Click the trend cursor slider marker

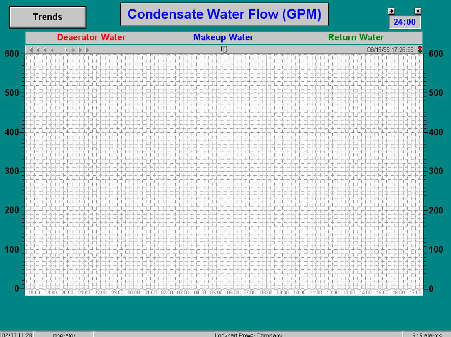pyautogui.click(x=224, y=50)
